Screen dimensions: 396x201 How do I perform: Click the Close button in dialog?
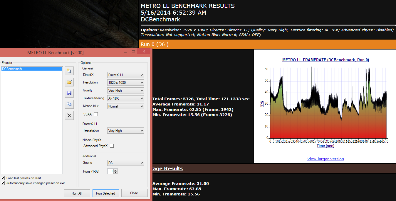134,193
